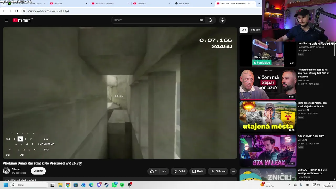Share the video with Sdílet
Screen dimensions: 336x189
[179, 171]
